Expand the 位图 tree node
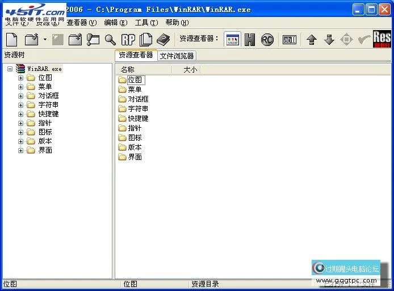 click(x=20, y=78)
